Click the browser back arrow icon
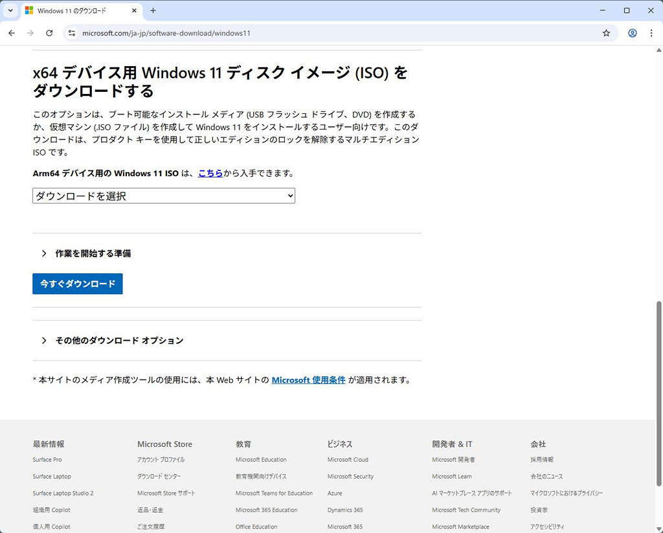663x533 pixels. pyautogui.click(x=12, y=33)
